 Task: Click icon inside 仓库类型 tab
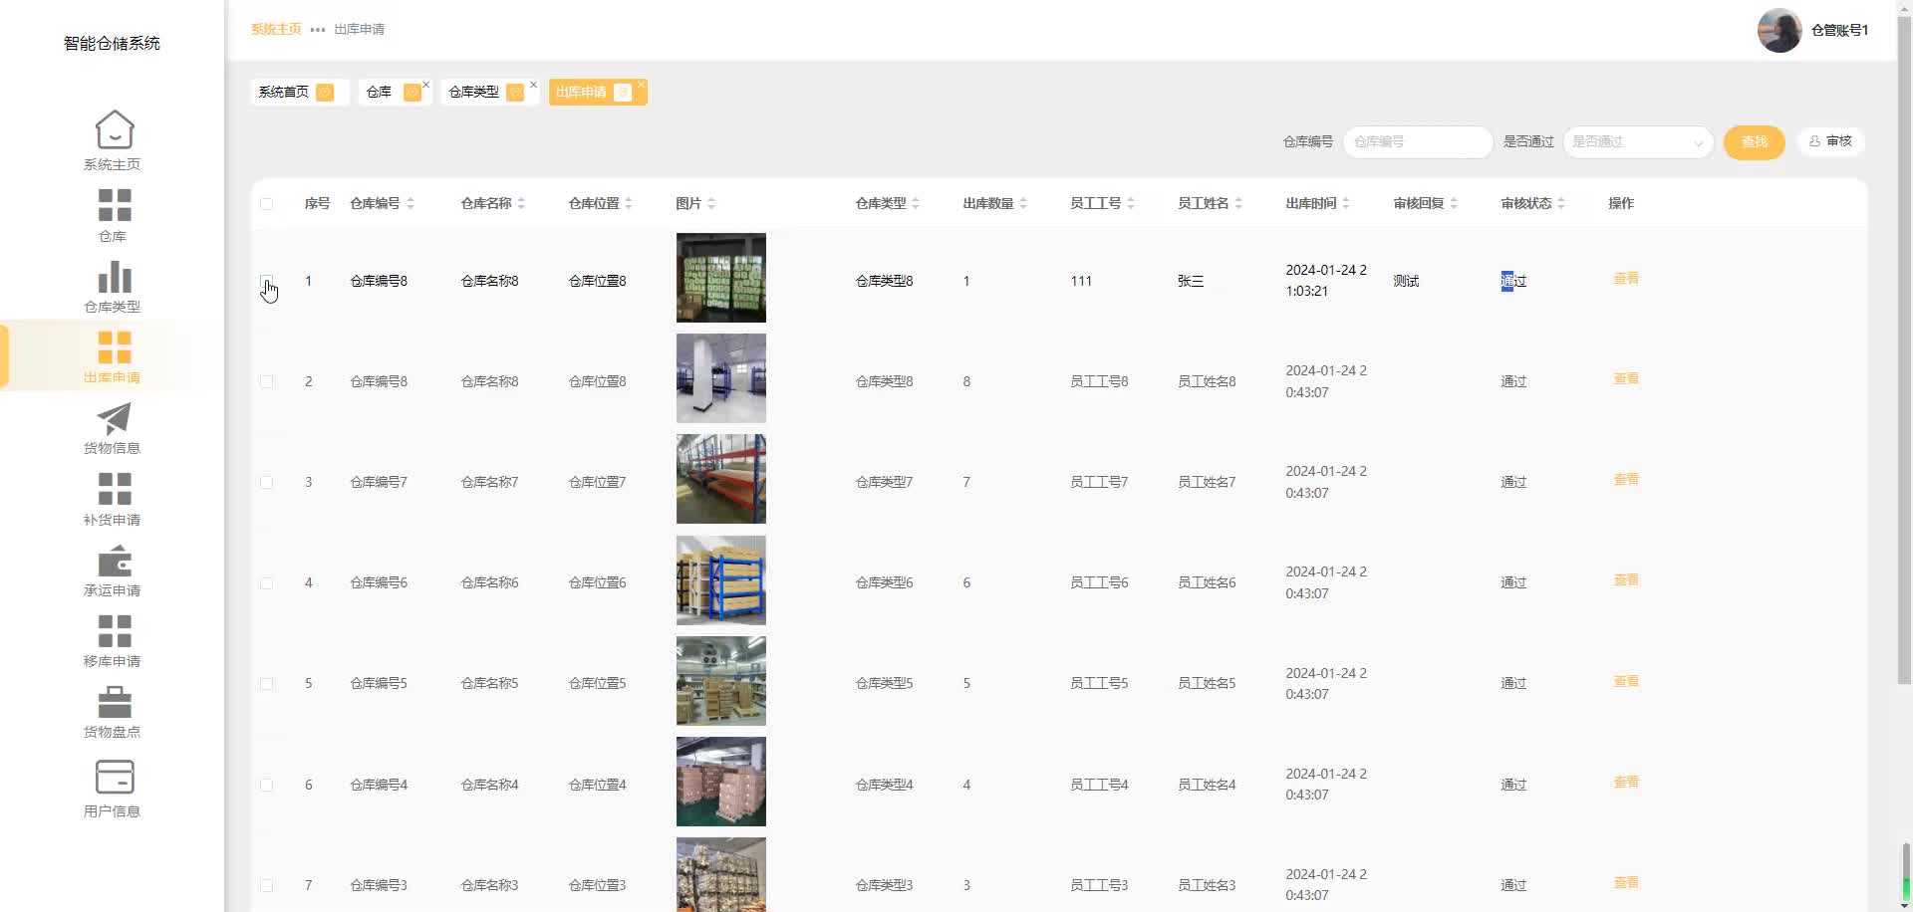[515, 93]
